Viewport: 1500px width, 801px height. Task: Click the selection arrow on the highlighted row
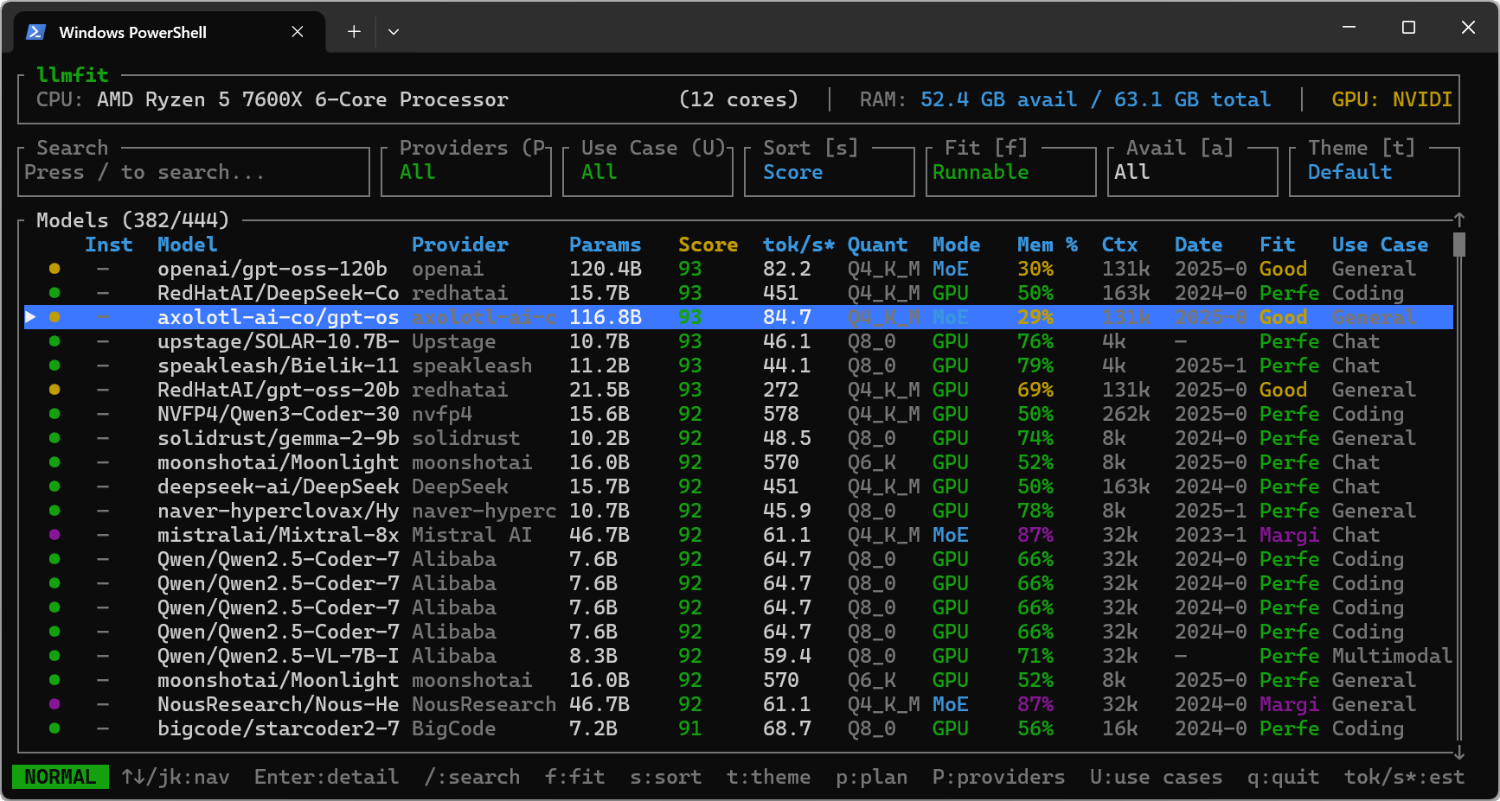coord(30,317)
